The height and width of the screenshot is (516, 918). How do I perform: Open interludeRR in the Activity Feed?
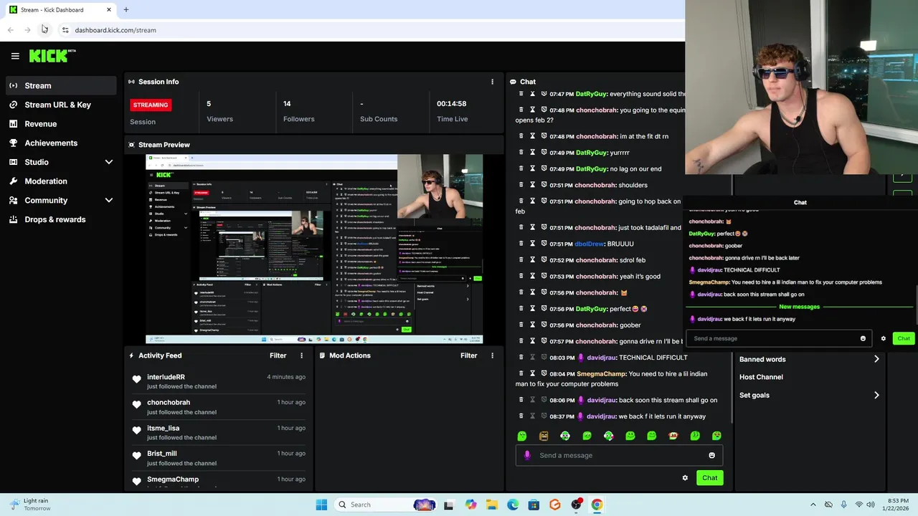point(166,377)
